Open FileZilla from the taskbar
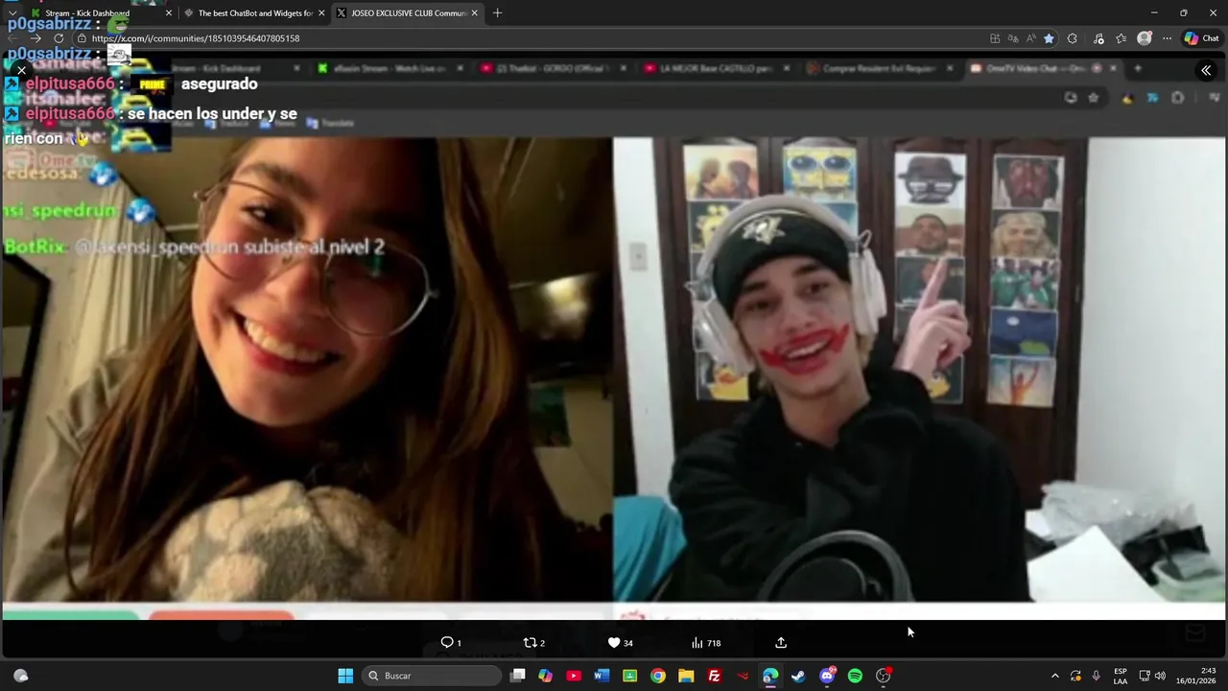Image resolution: width=1228 pixels, height=691 pixels. [x=714, y=676]
